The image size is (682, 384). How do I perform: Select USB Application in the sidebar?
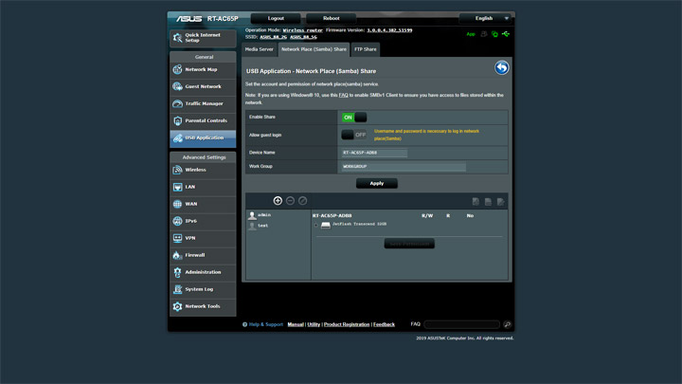pyautogui.click(x=203, y=138)
